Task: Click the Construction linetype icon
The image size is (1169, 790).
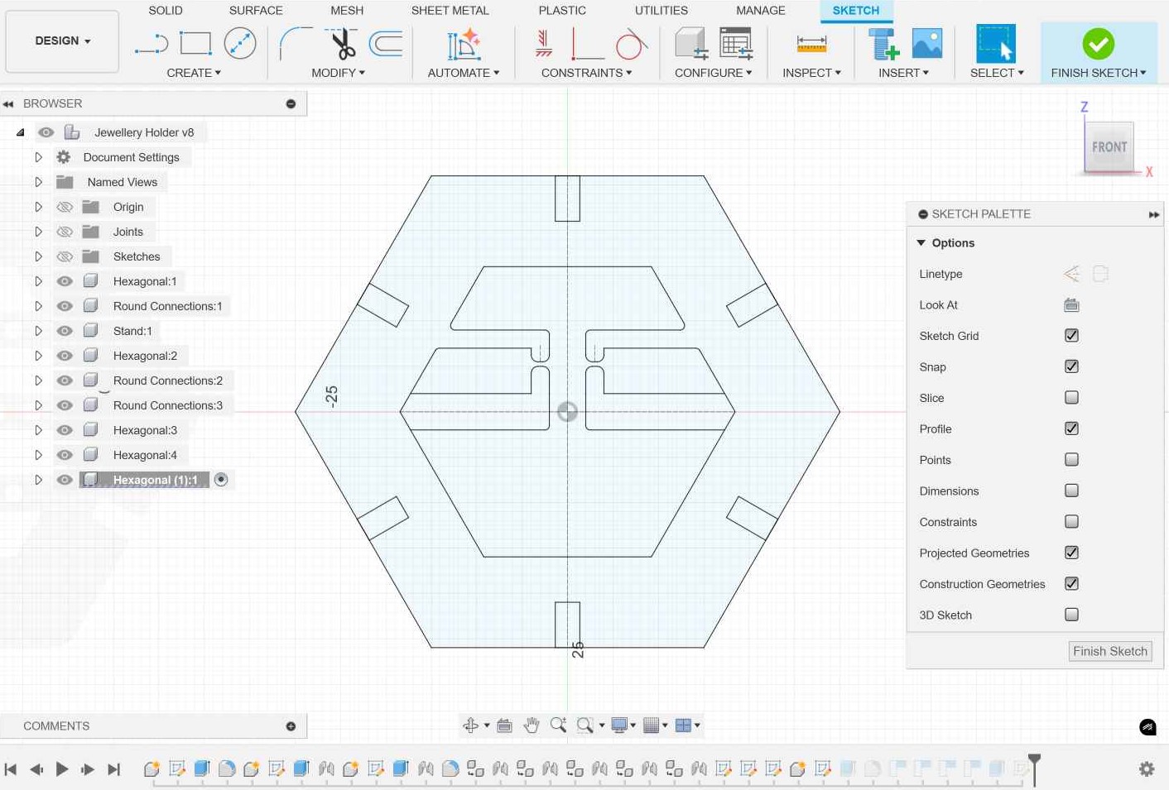Action: click(x=1071, y=274)
